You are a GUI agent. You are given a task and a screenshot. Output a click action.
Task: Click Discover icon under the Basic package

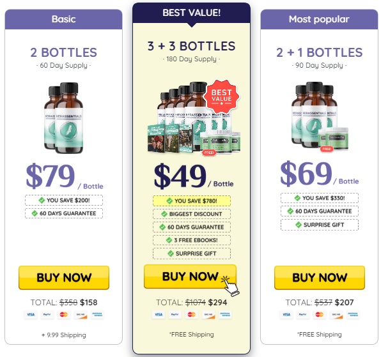[x=81, y=314]
